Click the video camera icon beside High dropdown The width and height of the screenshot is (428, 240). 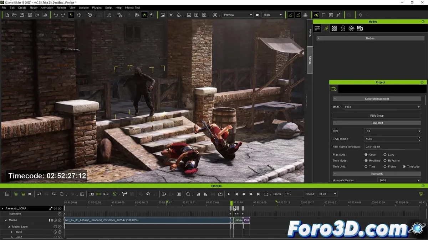point(258,15)
